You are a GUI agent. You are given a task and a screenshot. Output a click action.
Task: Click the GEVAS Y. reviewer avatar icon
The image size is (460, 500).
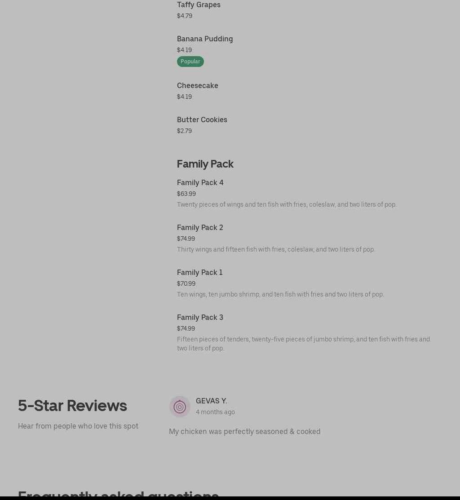point(180,407)
